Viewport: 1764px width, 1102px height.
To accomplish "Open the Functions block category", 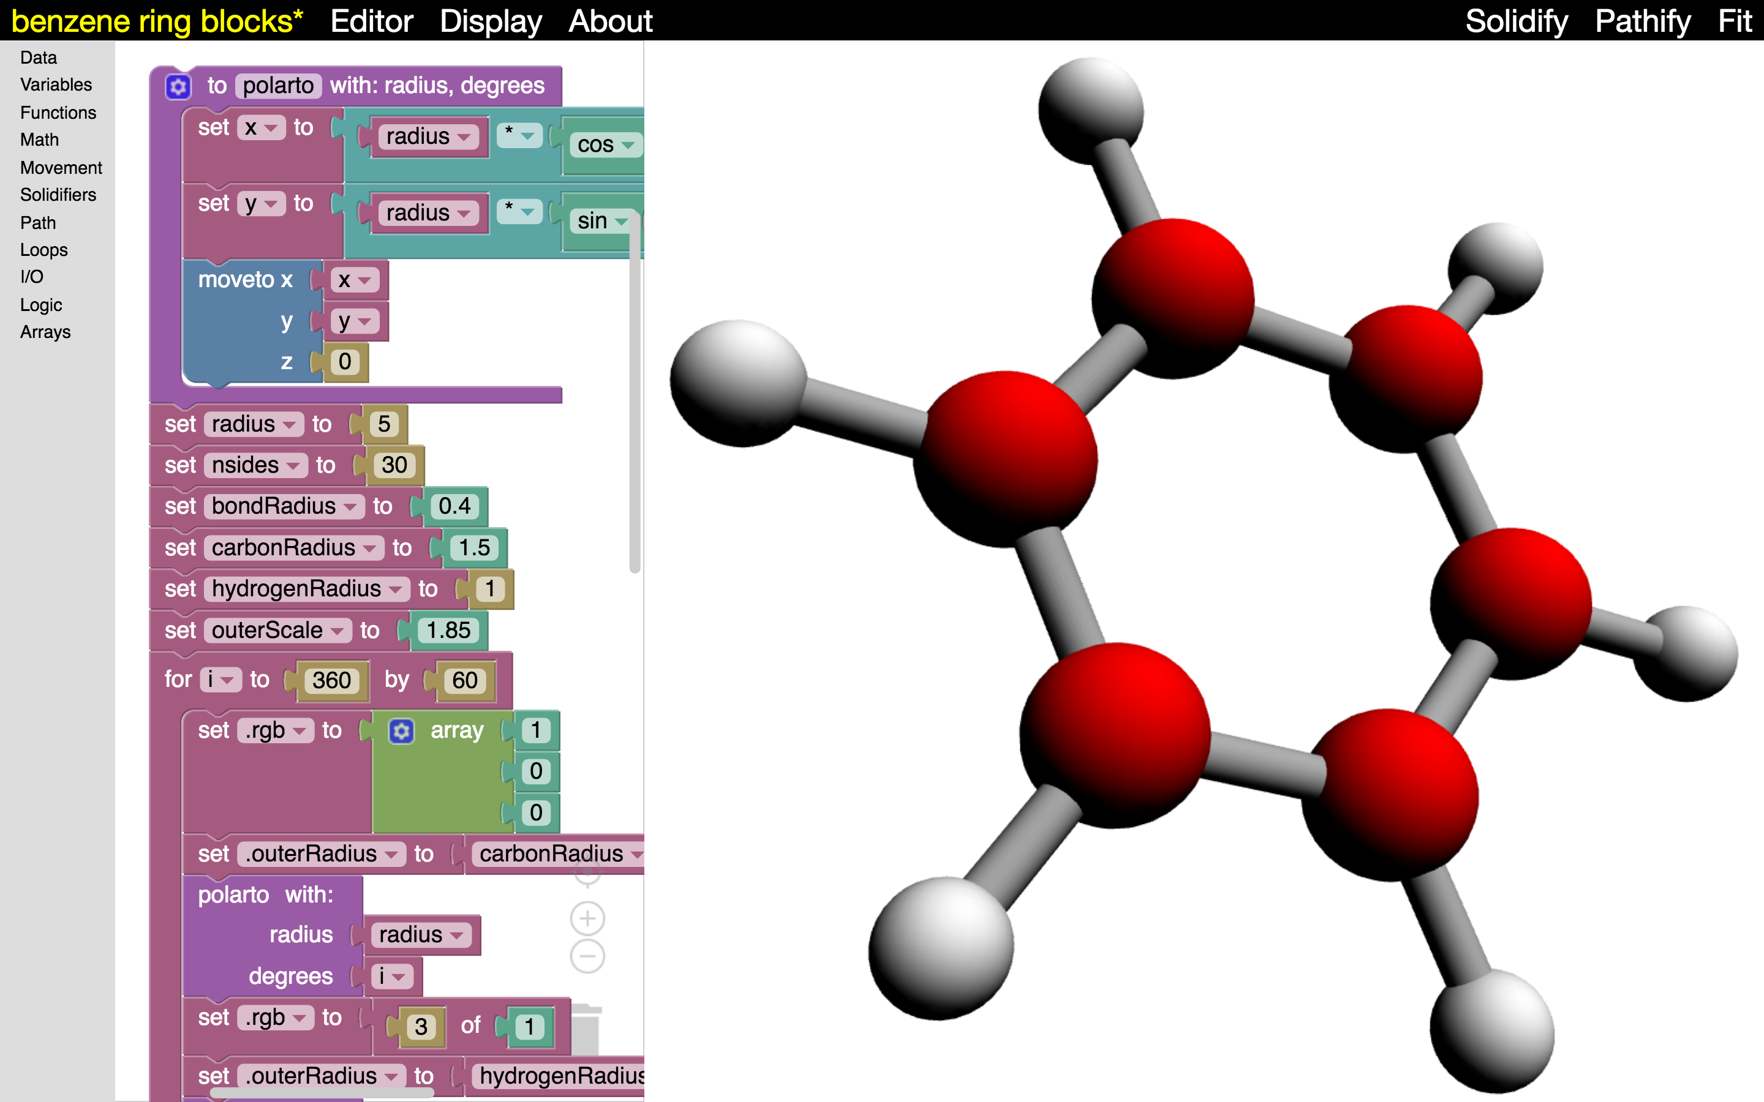I will coord(58,112).
